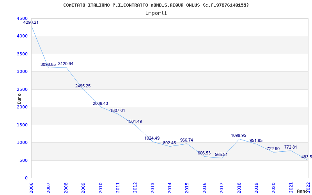Click the 3000 value on Euro axis
The width and height of the screenshot is (312, 195).
(22, 72)
